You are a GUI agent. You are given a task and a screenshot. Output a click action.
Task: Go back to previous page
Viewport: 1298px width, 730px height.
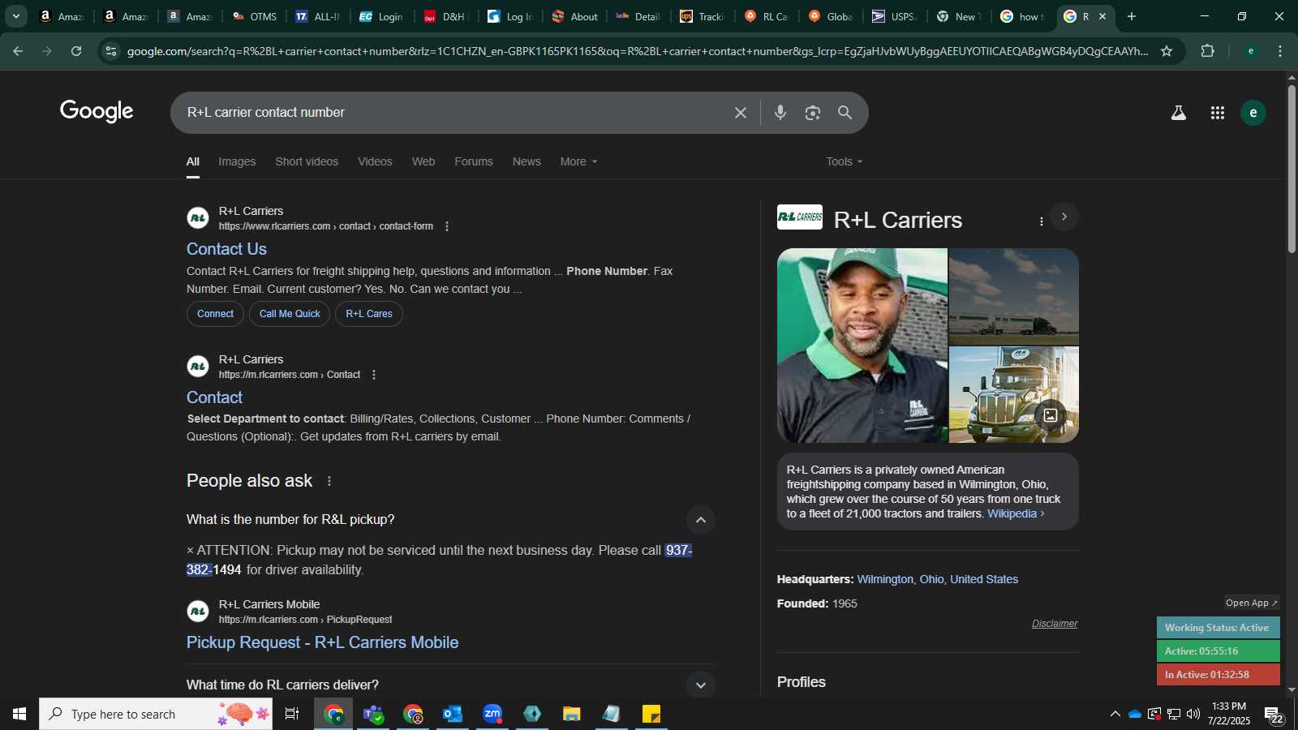tap(18, 51)
